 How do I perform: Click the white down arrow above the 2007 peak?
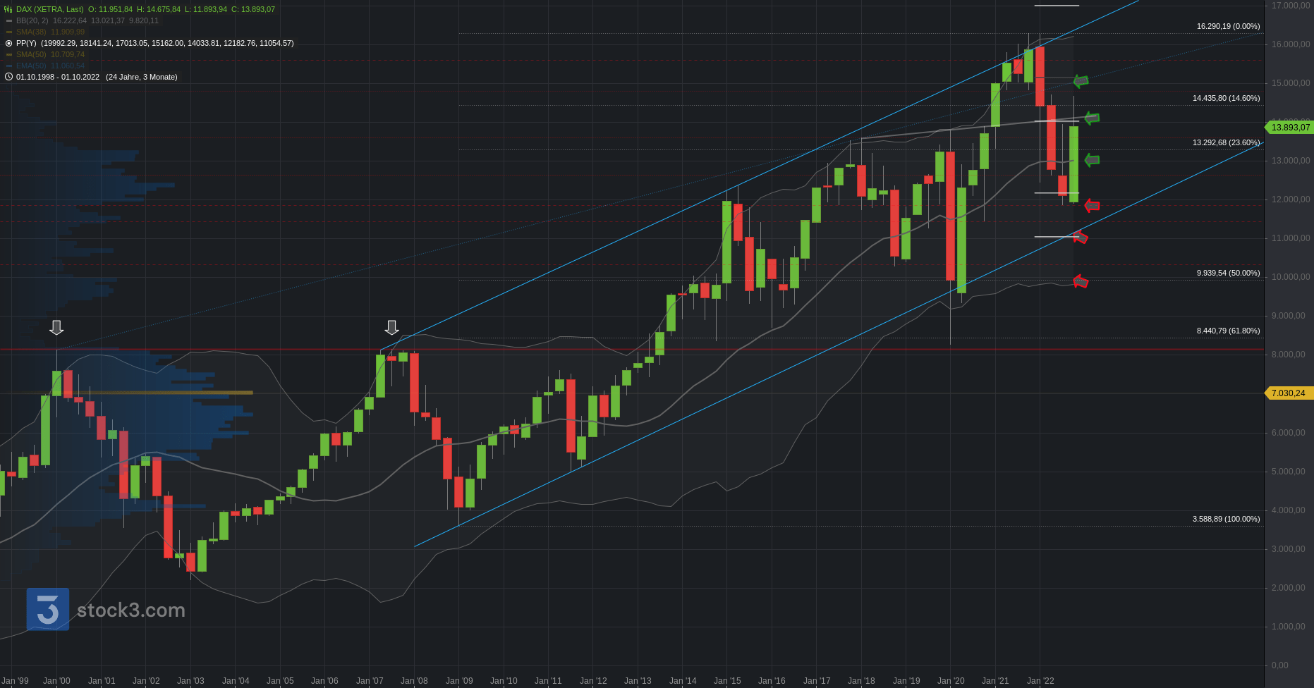click(x=391, y=327)
